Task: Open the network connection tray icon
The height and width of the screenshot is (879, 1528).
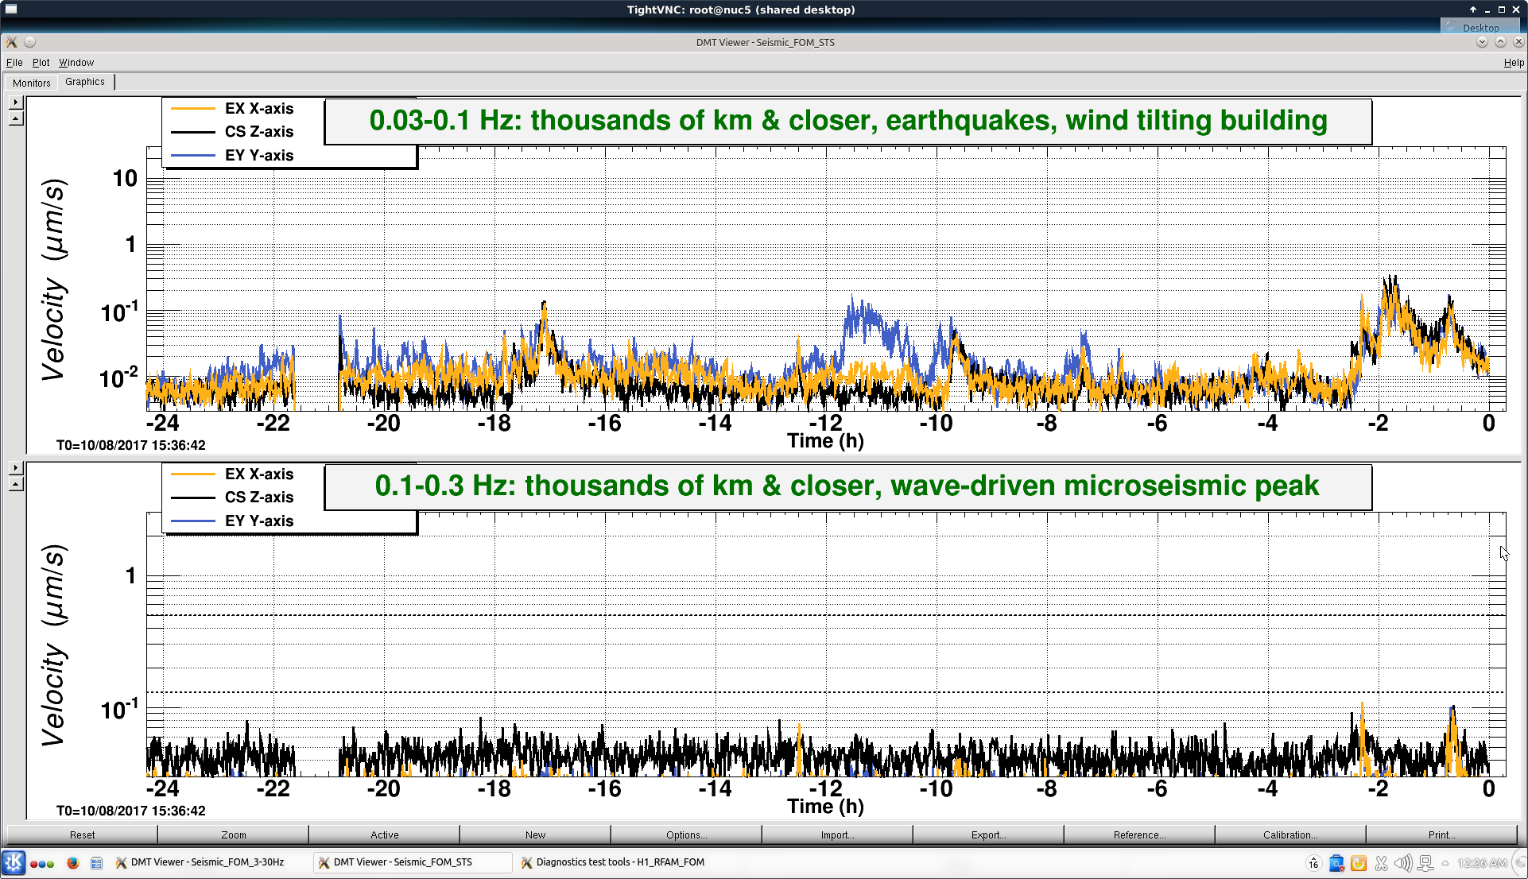Action: point(1425,863)
